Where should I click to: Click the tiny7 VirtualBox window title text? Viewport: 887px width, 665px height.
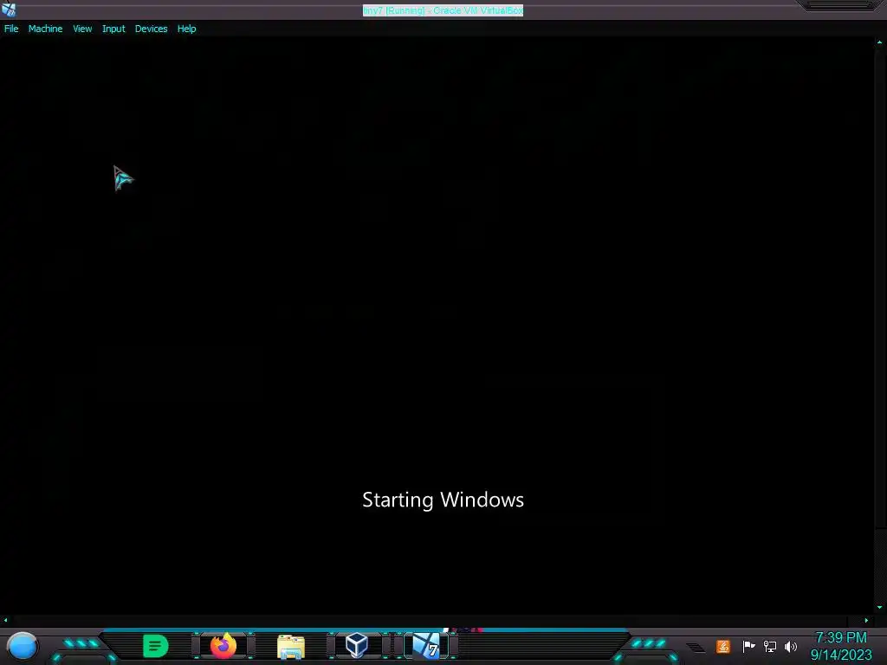tap(443, 10)
